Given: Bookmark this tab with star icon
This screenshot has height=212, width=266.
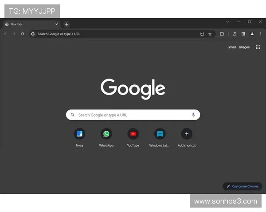Looking at the screenshot, I should pos(210,34).
